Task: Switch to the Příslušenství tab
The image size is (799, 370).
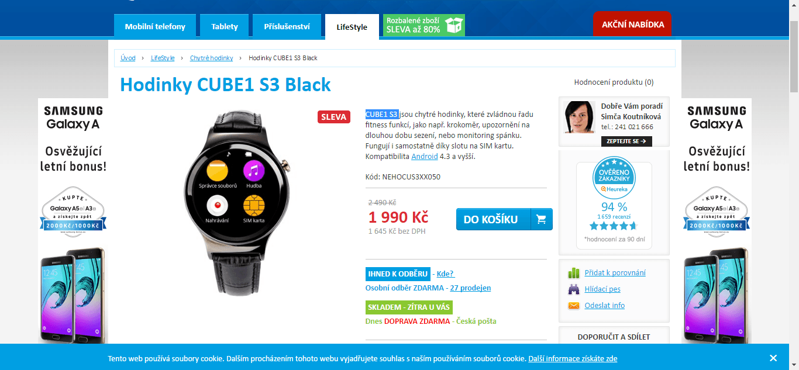Action: pos(287,26)
